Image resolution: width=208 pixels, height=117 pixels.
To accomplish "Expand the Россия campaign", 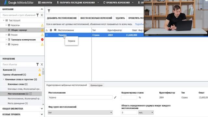I will pyautogui.click(x=6, y=35).
